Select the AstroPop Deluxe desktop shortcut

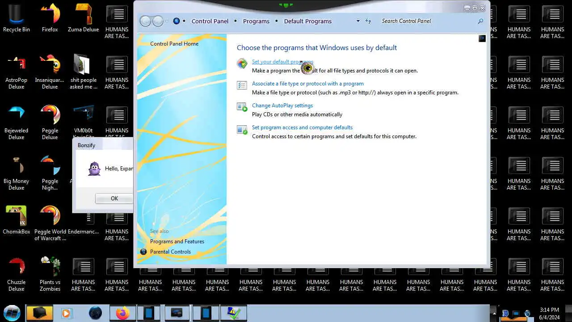tap(17, 72)
